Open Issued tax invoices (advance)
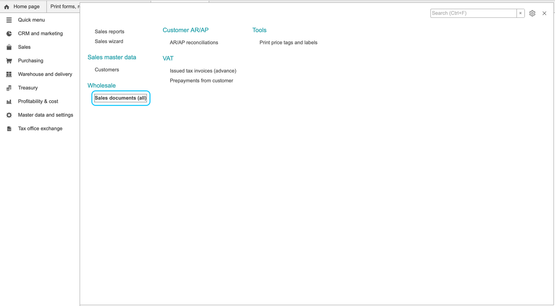The image size is (555, 306). pyautogui.click(x=203, y=71)
